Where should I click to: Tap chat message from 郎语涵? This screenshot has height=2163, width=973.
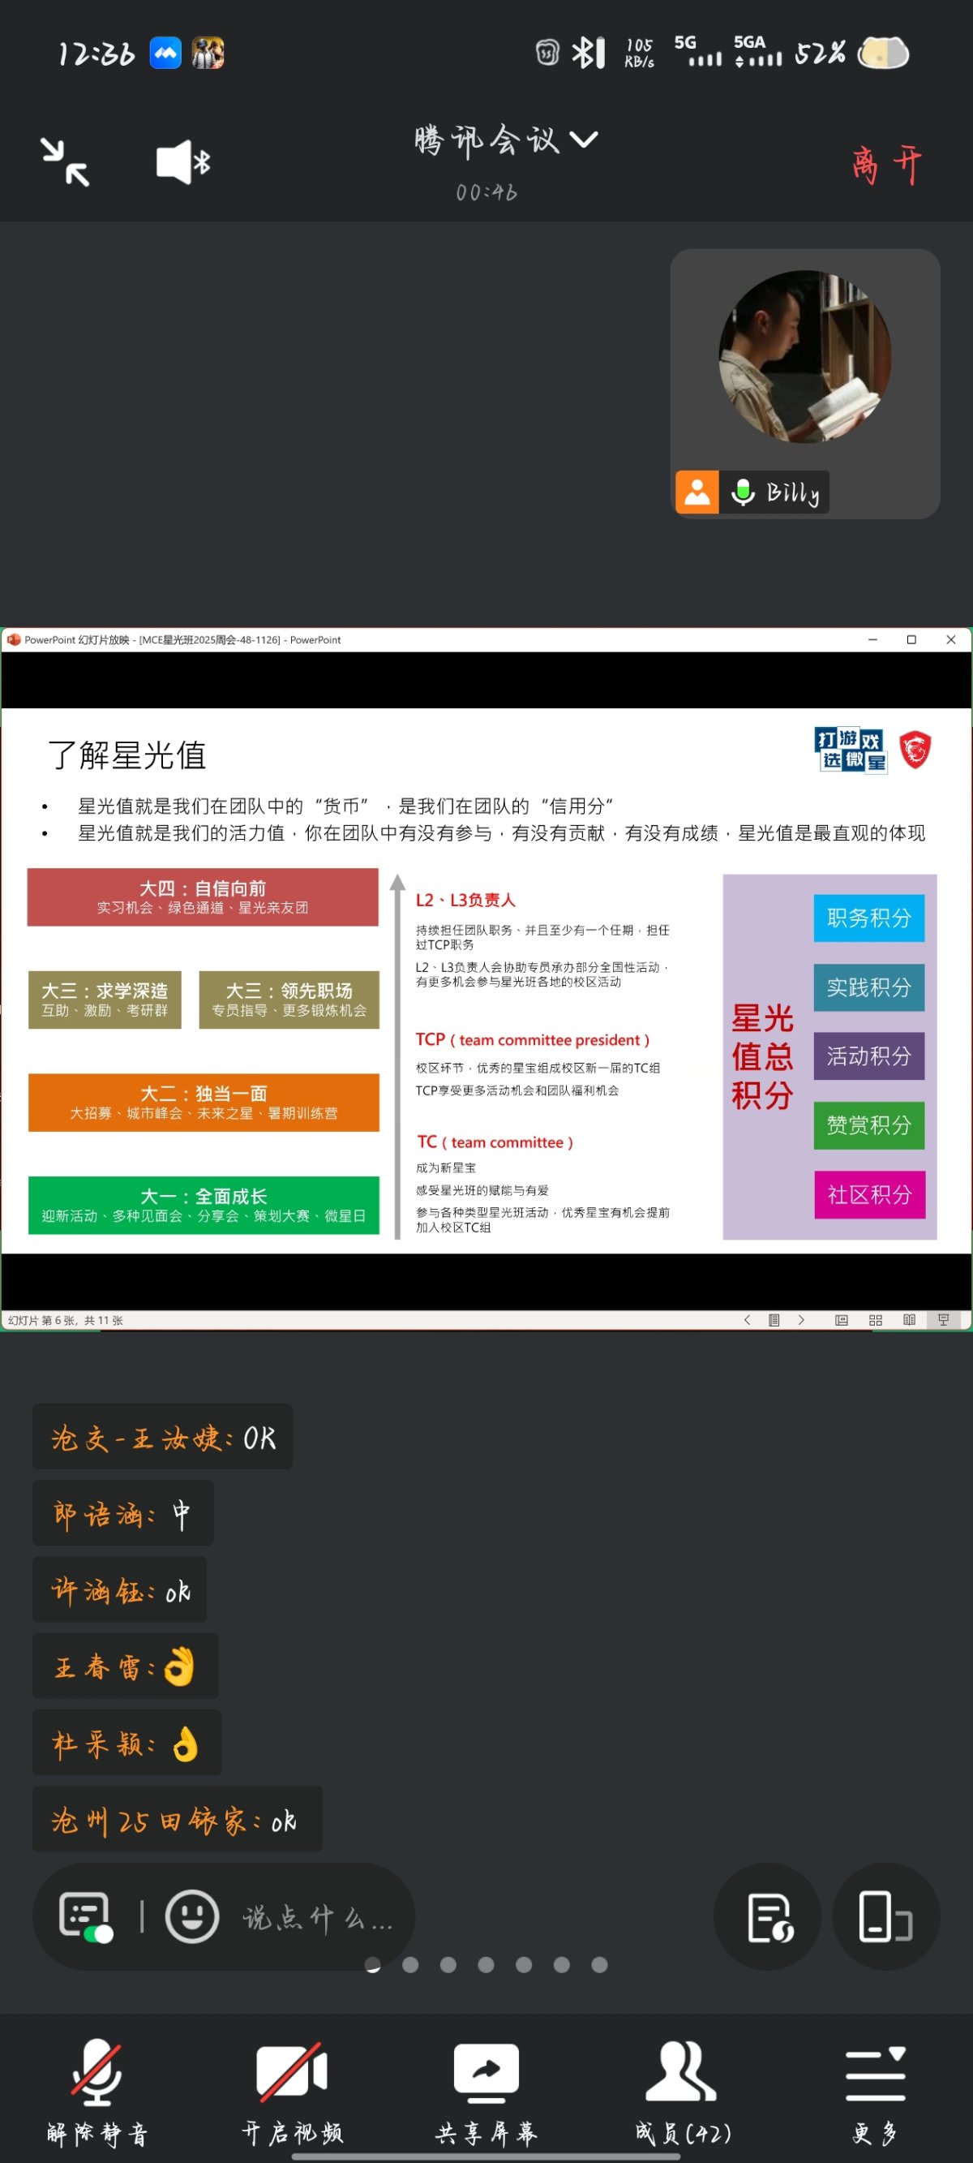123,1513
